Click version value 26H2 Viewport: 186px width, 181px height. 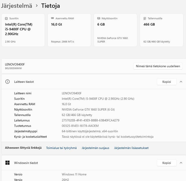65,180
